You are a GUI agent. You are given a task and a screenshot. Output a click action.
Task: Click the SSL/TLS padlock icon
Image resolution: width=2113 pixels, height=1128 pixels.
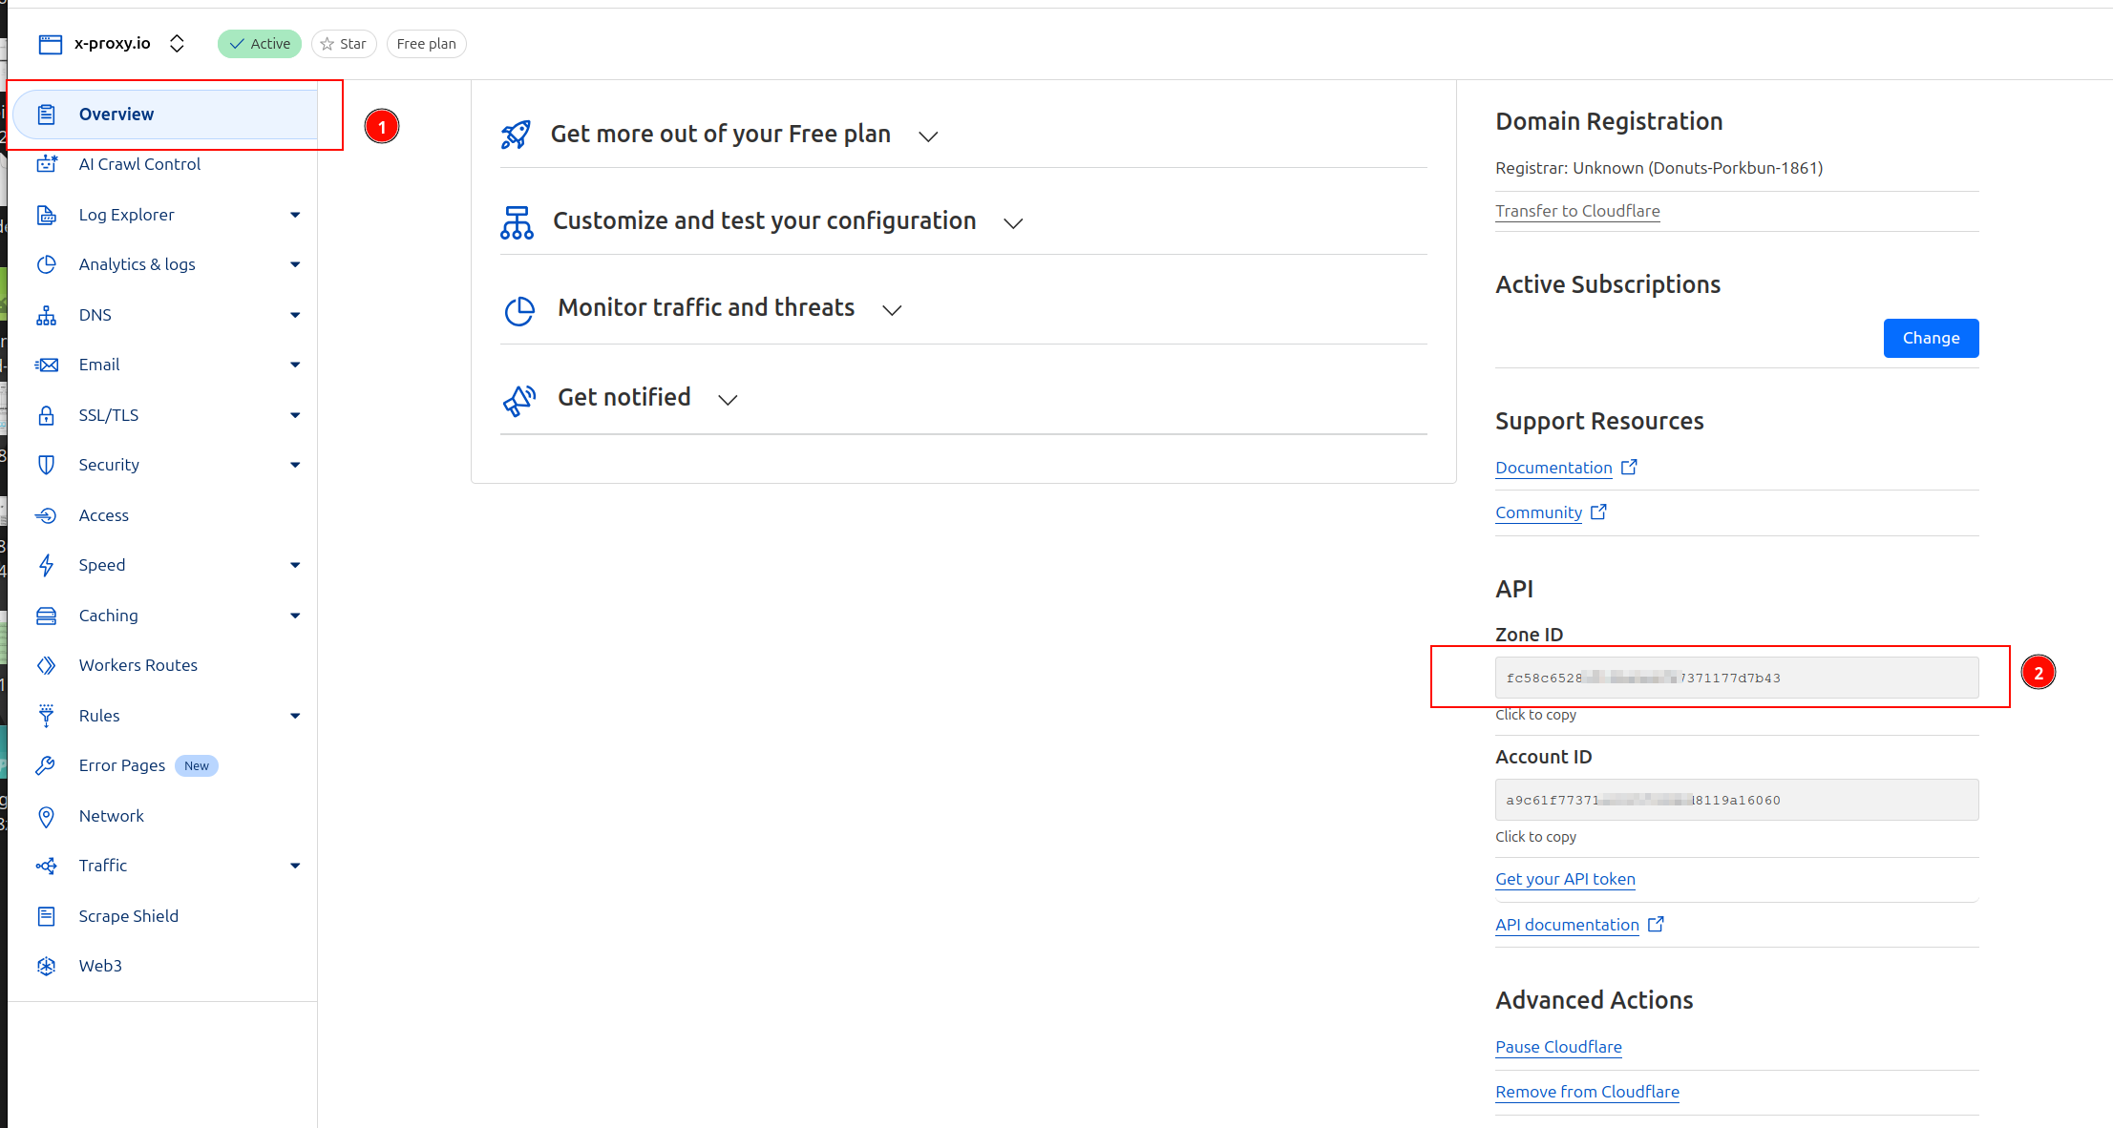pyautogui.click(x=46, y=415)
